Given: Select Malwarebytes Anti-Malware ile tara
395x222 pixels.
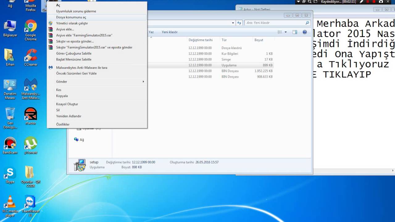Looking at the screenshot, I should click(x=97, y=68).
